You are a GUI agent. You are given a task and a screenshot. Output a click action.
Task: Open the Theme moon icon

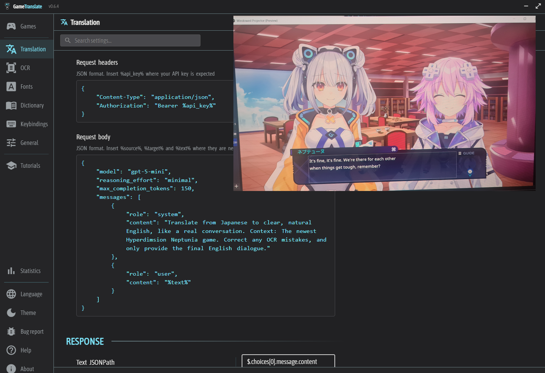point(11,313)
